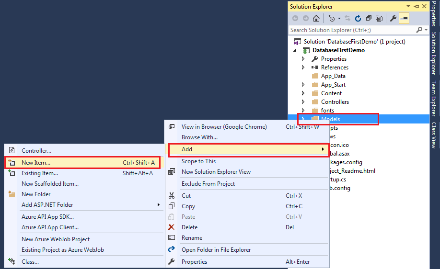Screen dimensions: 440x269
Task: Expand the Controllers folder
Action: [303, 102]
